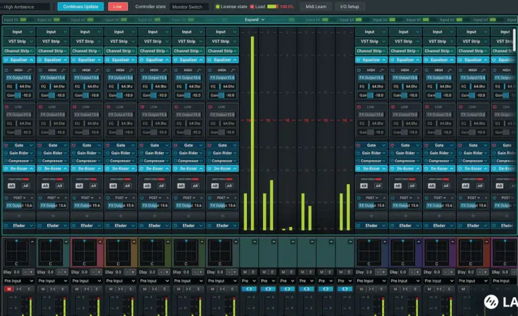Image resolution: width=518 pixels, height=316 pixels.
Task: Click the pink-framed pan pad
Action: pos(84,251)
